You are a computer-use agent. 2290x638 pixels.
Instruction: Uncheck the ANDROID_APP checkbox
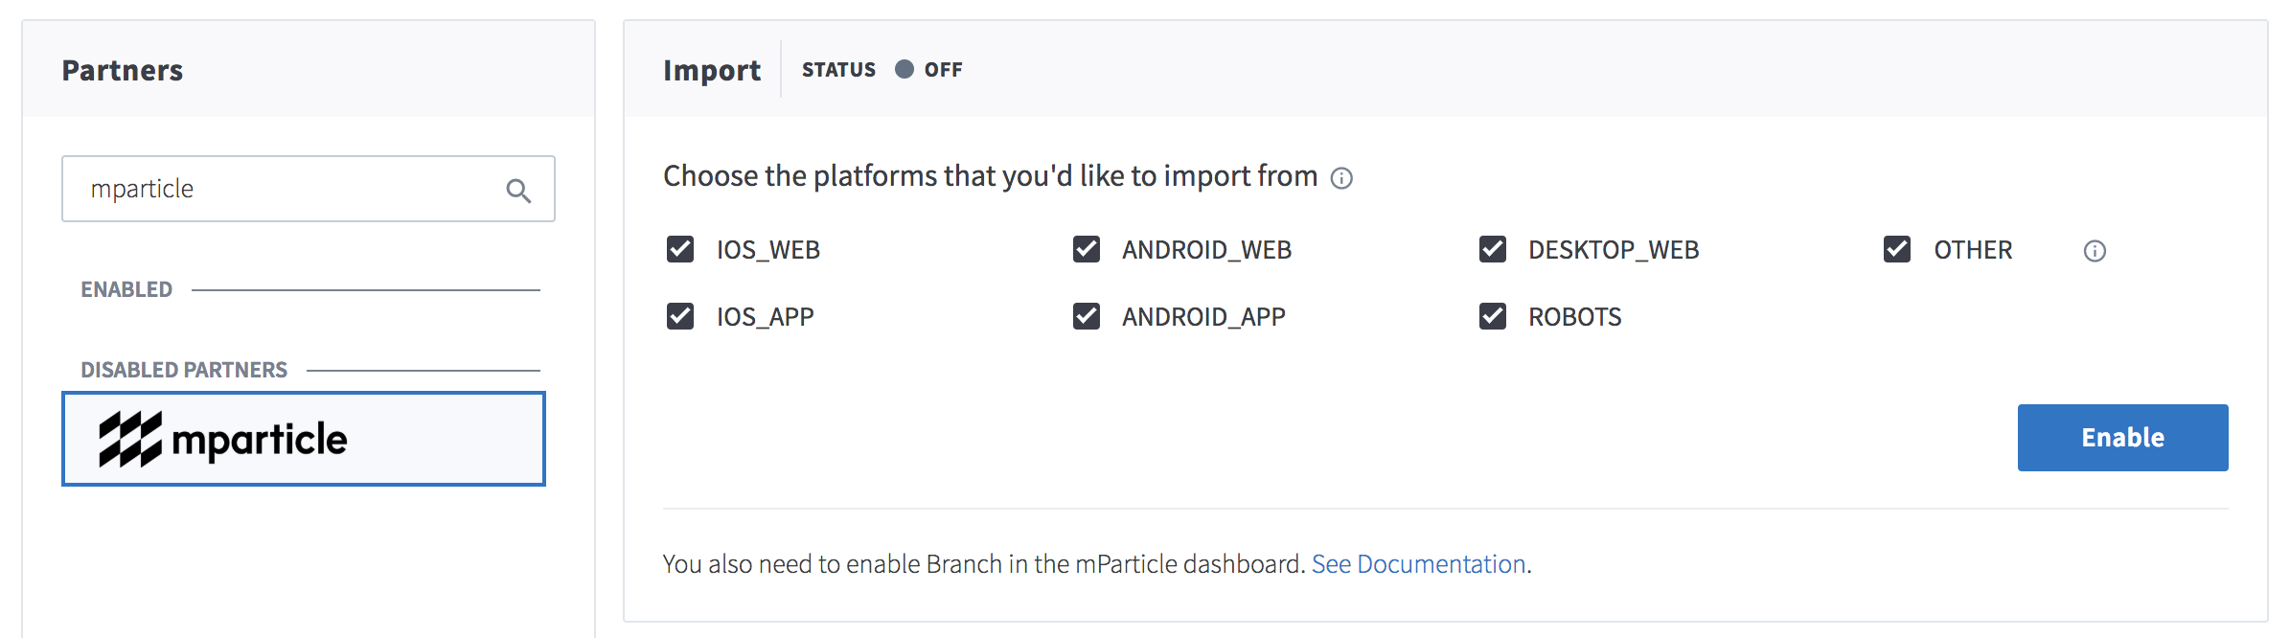click(1087, 316)
